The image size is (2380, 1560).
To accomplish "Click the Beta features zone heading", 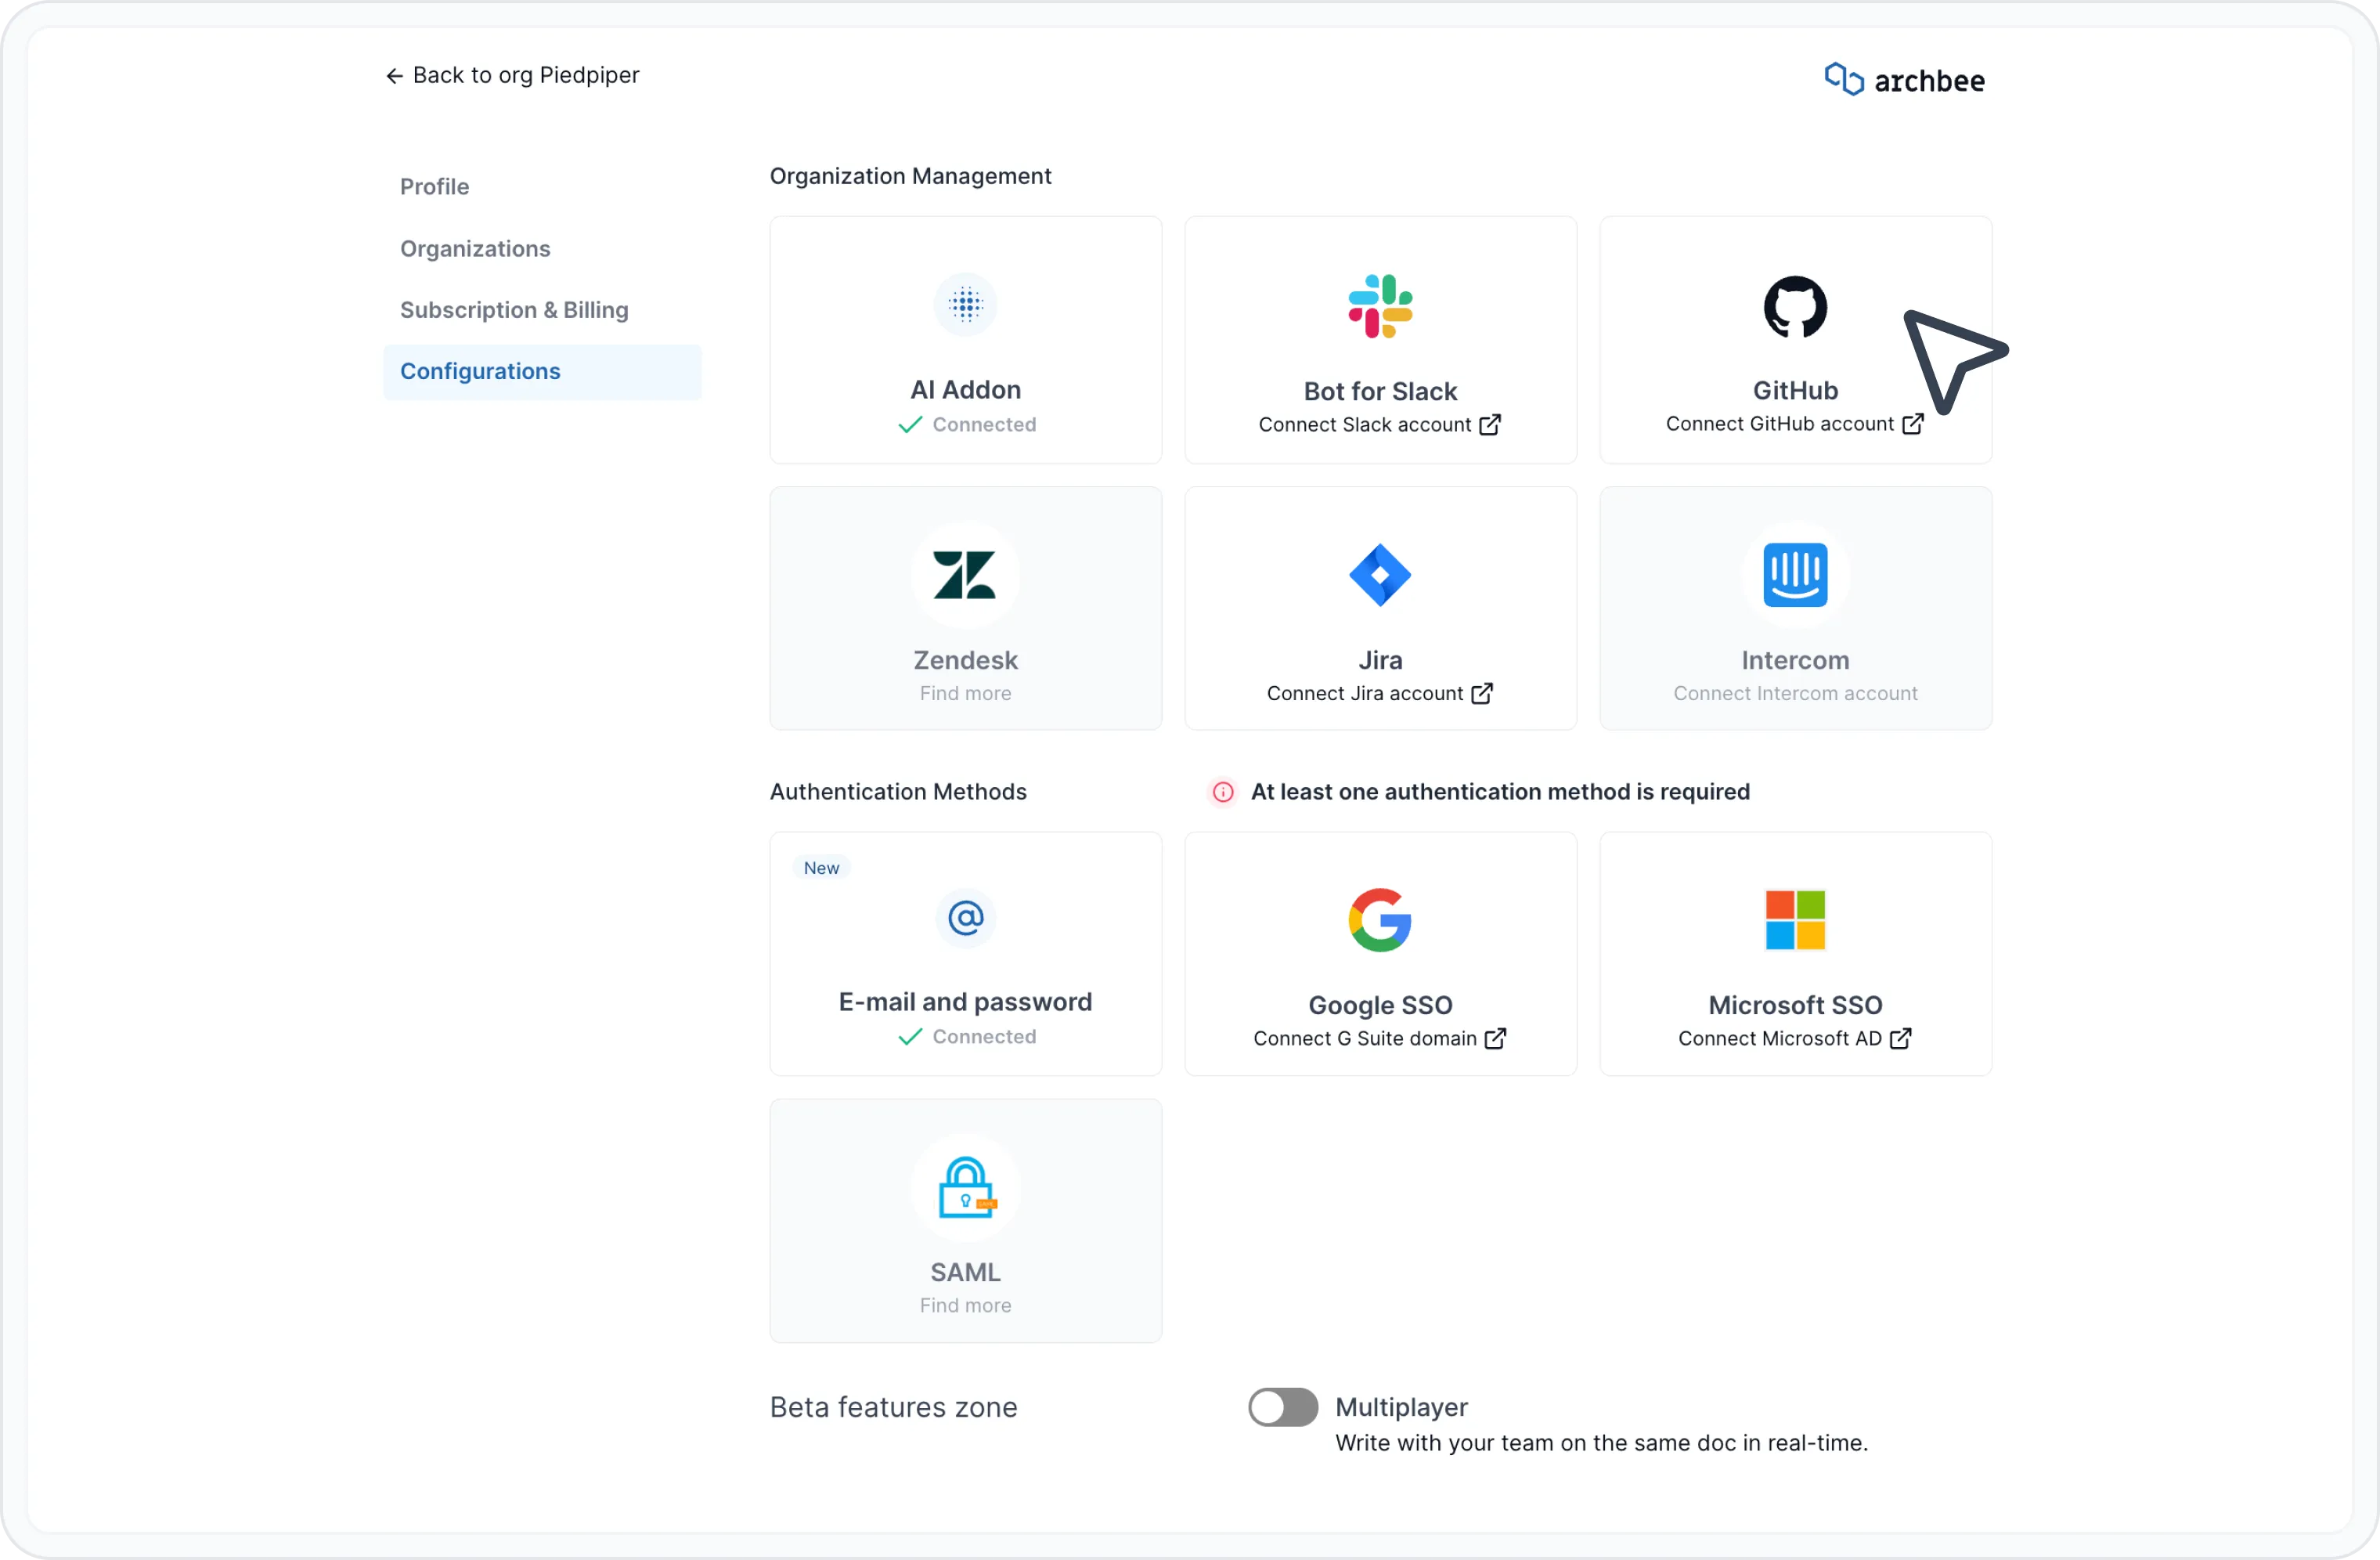I will coord(893,1407).
